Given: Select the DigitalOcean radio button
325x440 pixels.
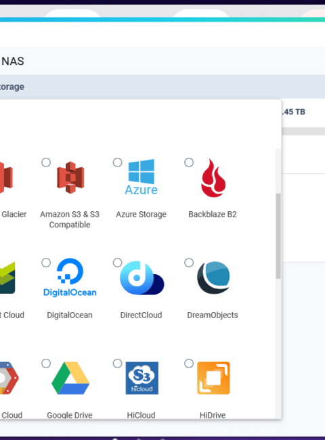Looking at the screenshot, I should click(46, 263).
